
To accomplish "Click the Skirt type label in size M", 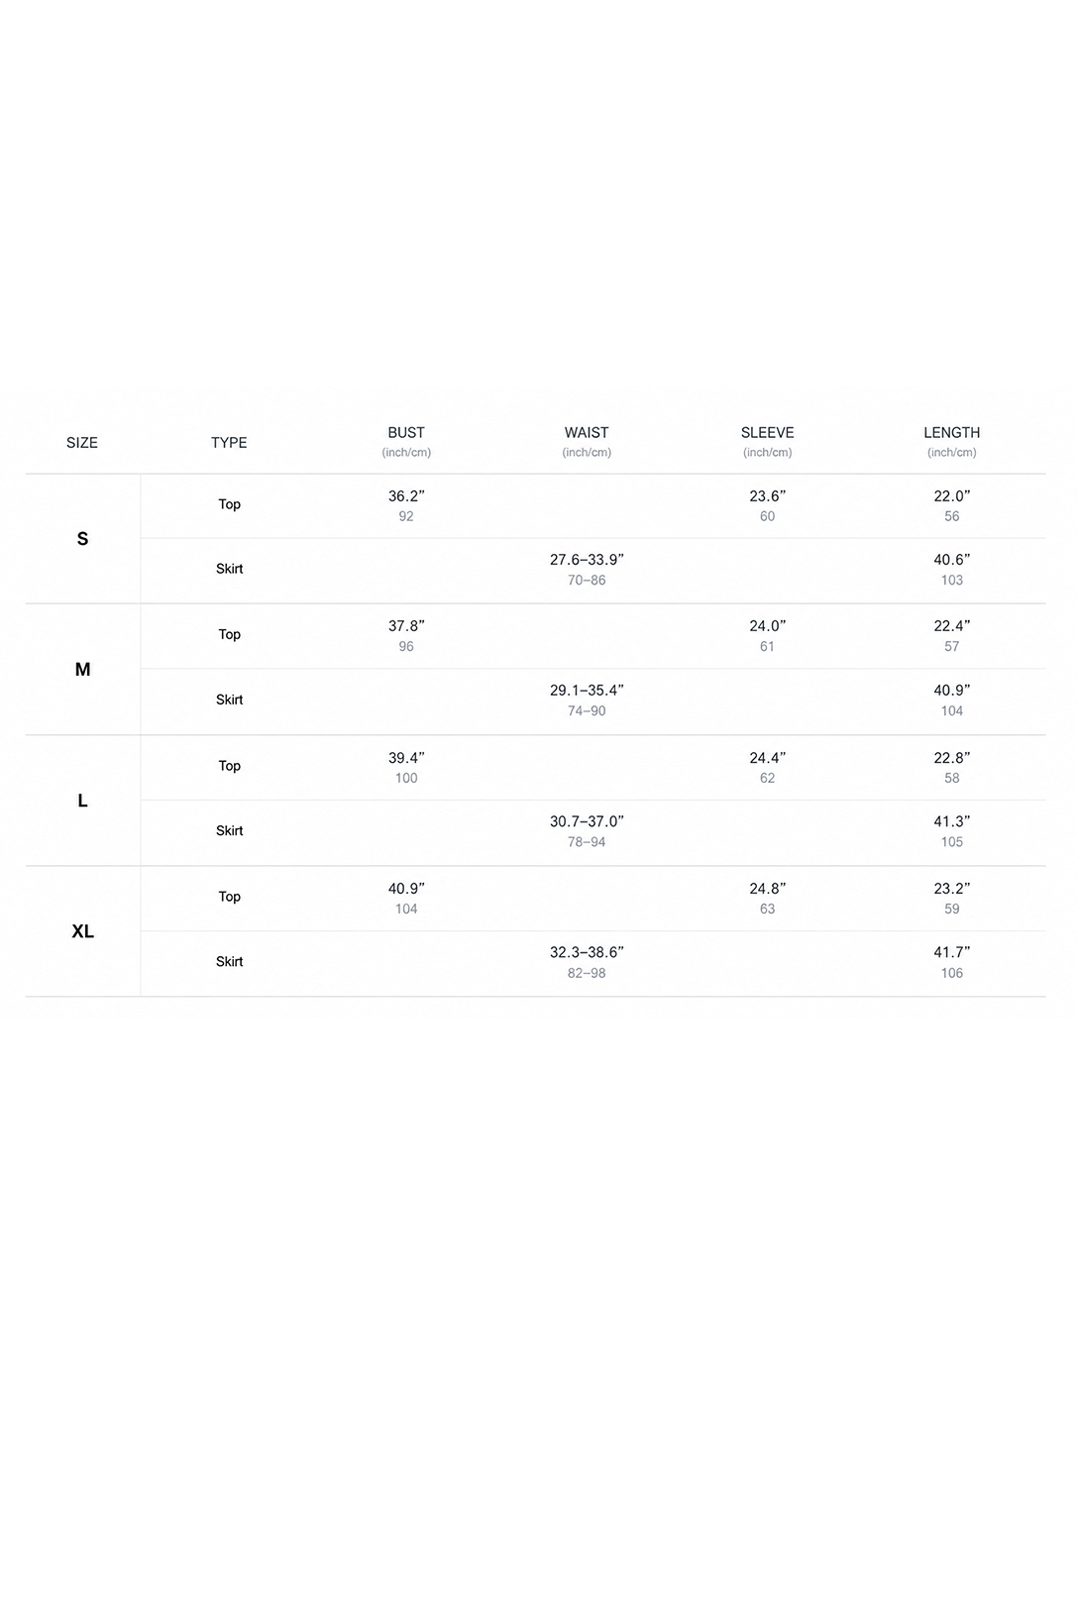I will pos(229,700).
